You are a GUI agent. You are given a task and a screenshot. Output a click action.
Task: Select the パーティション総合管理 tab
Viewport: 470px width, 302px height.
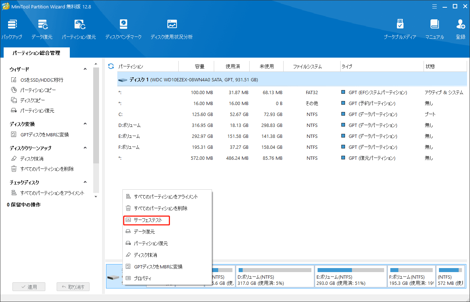(x=36, y=53)
